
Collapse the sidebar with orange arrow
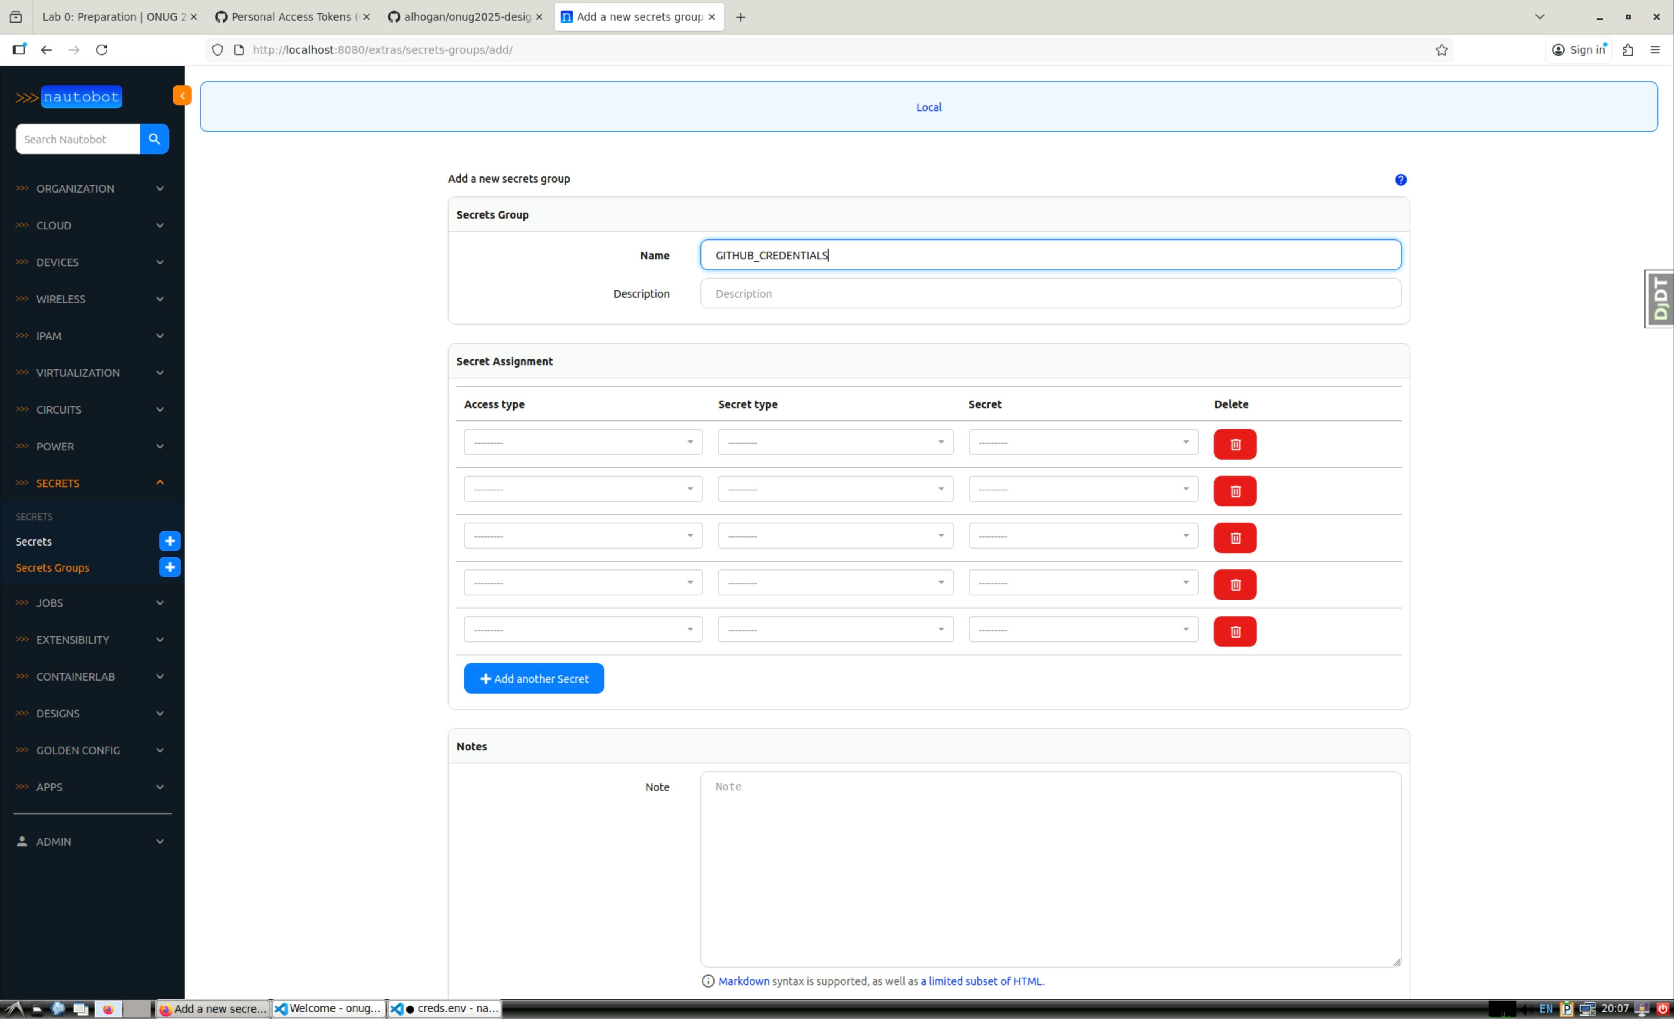click(x=182, y=96)
